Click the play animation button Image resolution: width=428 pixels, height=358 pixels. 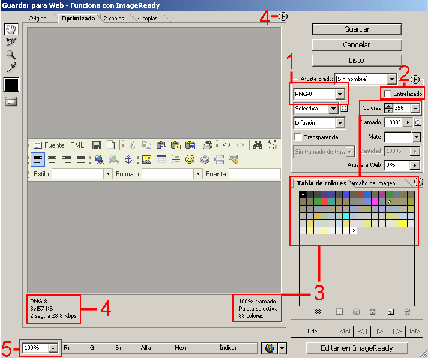click(x=379, y=331)
